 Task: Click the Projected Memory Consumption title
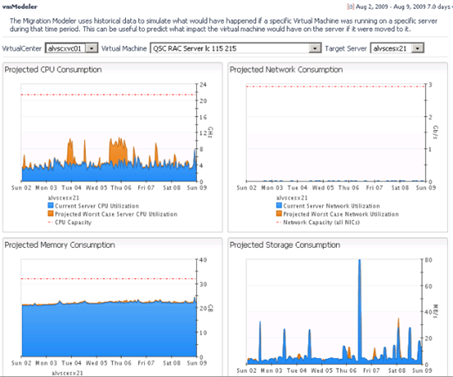60,244
